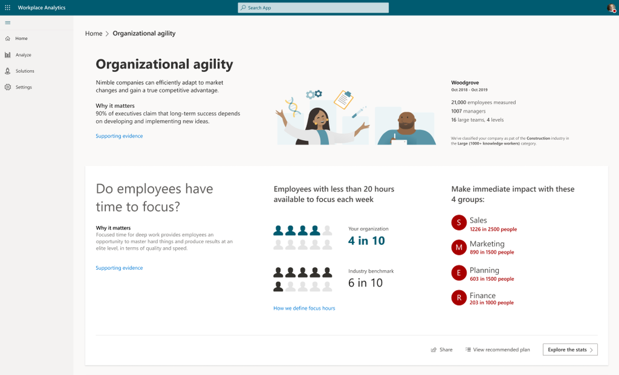Open Supporting evidence under time to focus
619x375 pixels.
coord(119,268)
